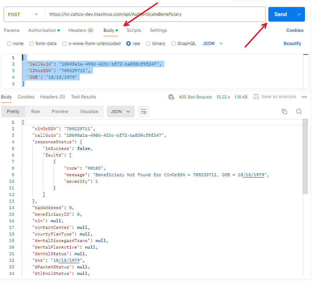Open the response JSON format dropdown
The image size is (313, 283).
120,112
